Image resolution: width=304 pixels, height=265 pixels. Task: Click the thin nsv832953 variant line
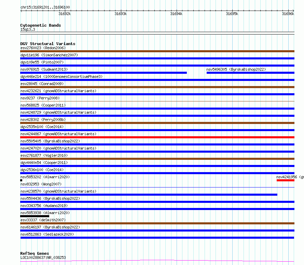[x=157, y=187]
